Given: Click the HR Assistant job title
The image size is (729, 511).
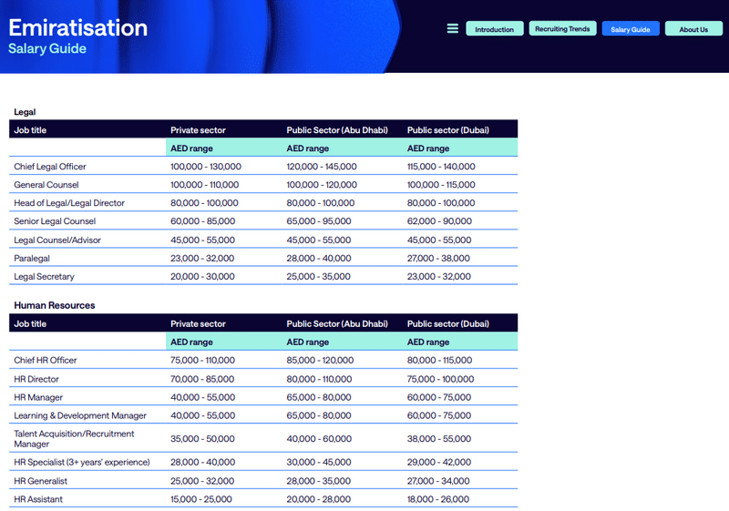Looking at the screenshot, I should 38,499.
